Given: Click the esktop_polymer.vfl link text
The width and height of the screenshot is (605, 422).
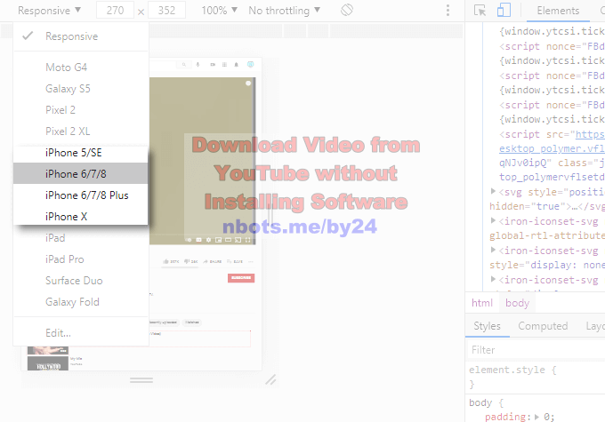Looking at the screenshot, I should 552,148.
